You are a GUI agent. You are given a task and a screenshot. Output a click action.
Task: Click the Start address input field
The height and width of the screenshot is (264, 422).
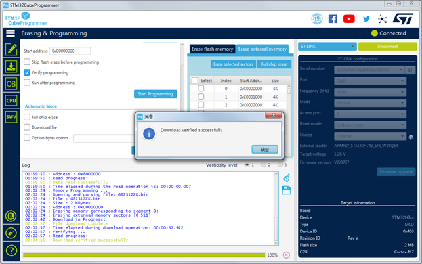click(70, 51)
